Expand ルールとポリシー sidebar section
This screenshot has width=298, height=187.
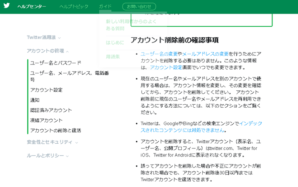[45, 156]
